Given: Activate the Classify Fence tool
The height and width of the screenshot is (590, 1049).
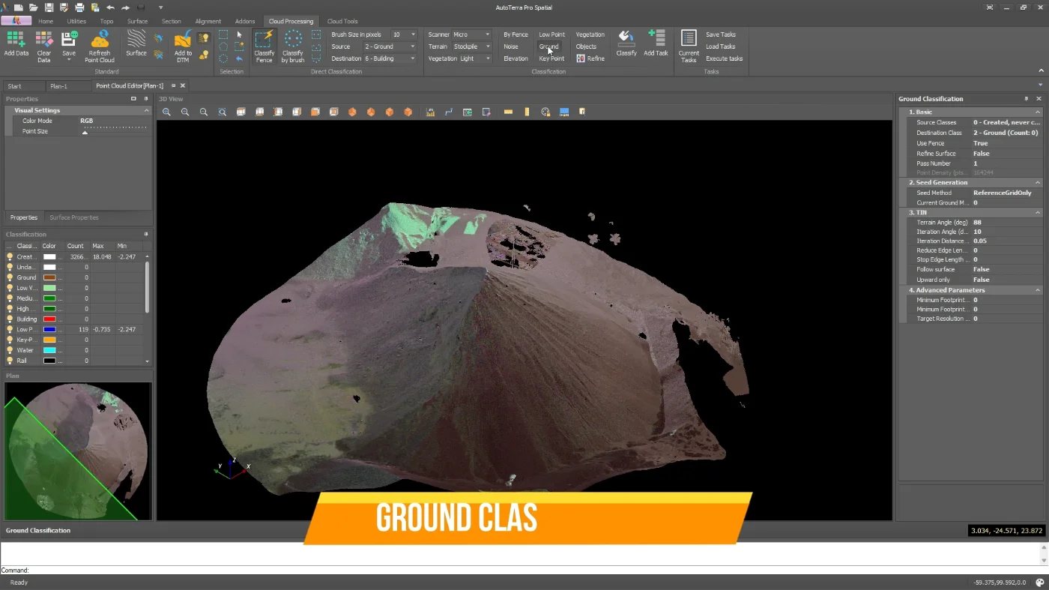Looking at the screenshot, I should 264,45.
